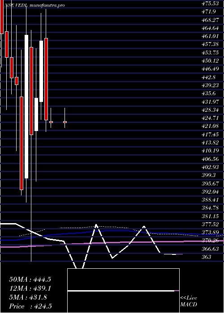The width and height of the screenshot is (224, 313).
Task: Click the 475.53 price axis label
Action: 211,4
